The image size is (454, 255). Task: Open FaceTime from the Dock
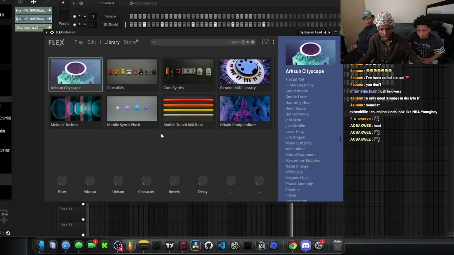tap(92, 245)
